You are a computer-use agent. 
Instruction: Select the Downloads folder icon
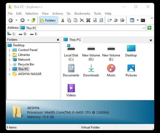pos(91,70)
